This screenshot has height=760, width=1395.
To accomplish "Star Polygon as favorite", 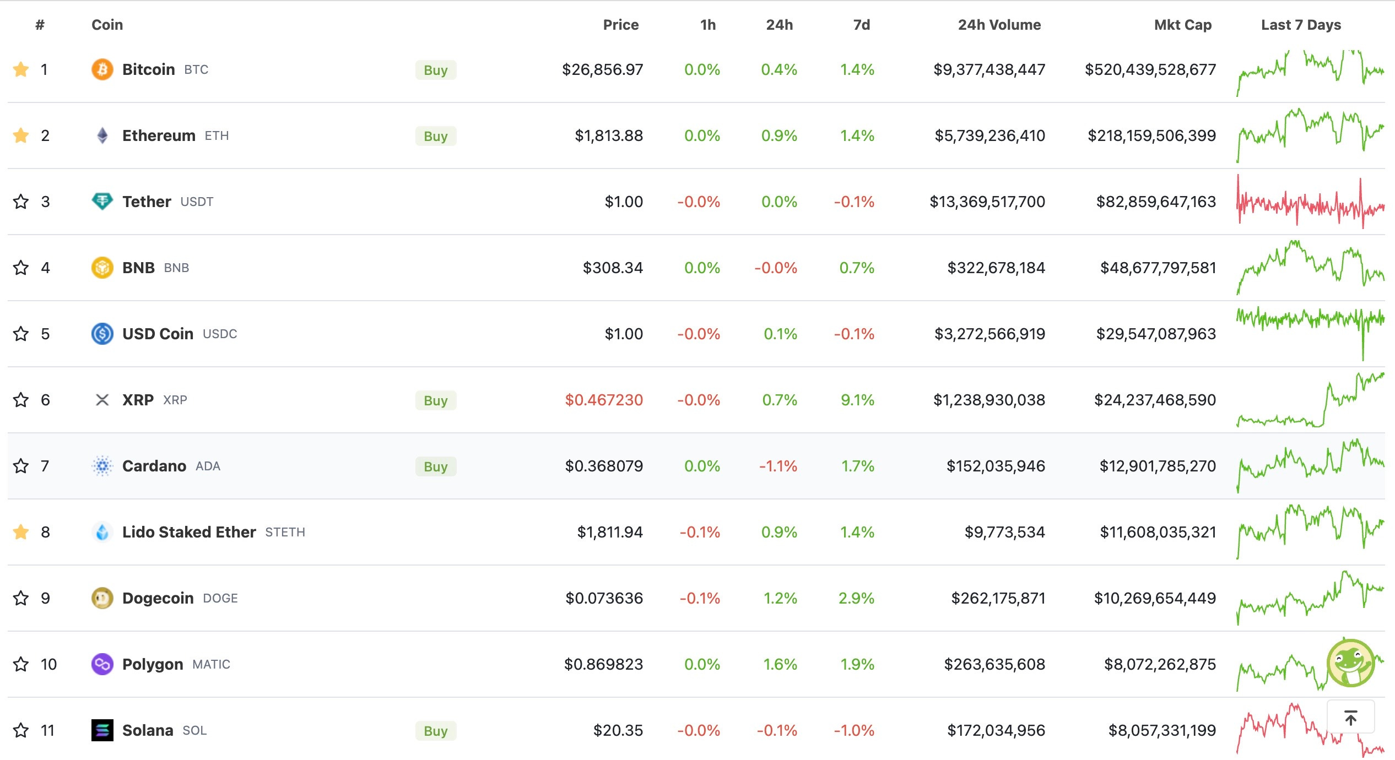I will 21,664.
